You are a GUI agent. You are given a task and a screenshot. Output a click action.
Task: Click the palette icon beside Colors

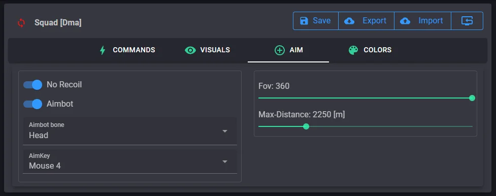coord(353,50)
